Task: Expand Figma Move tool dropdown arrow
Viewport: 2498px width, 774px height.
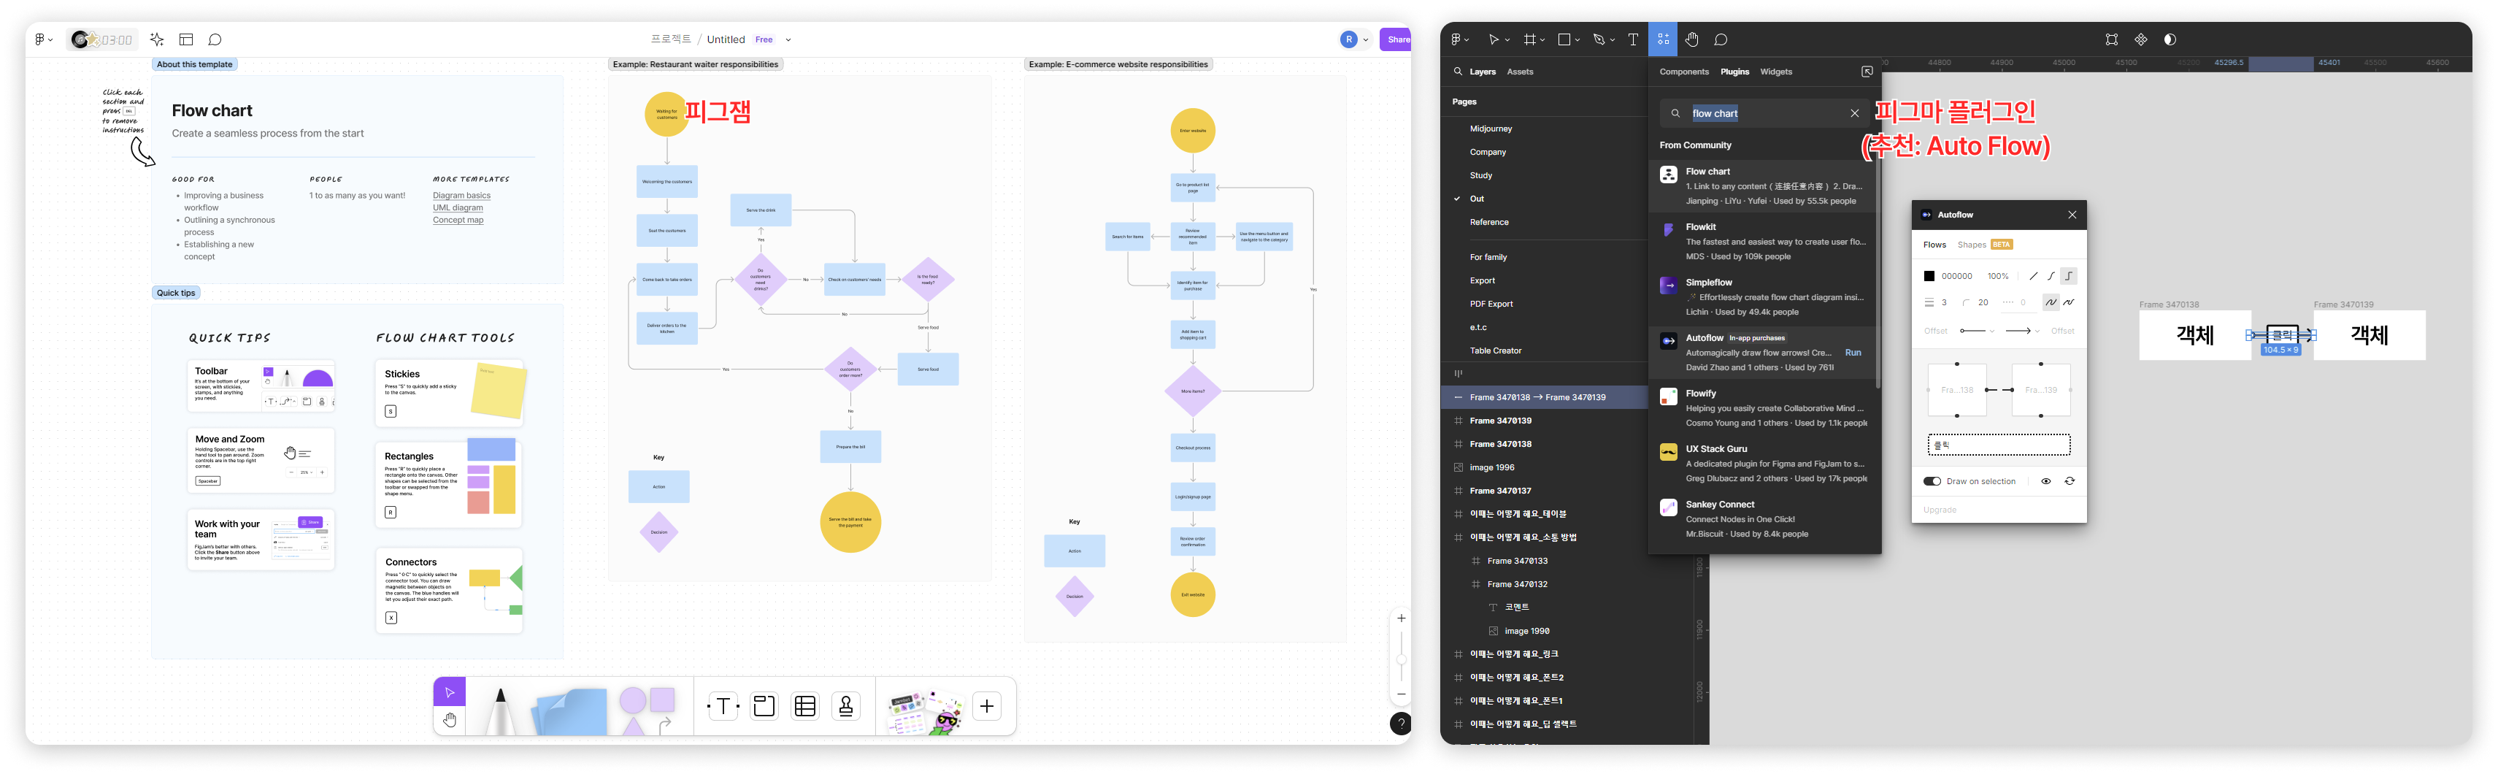Action: point(1509,41)
